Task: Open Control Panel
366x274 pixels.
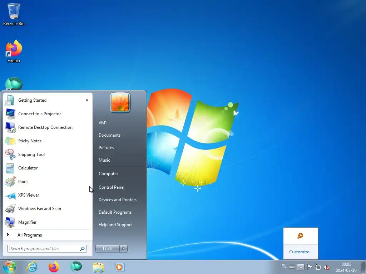Action: (112, 187)
